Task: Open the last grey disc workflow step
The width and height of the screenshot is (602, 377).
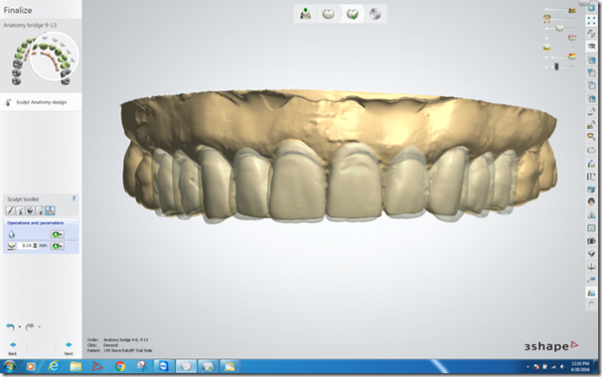Action: (375, 14)
